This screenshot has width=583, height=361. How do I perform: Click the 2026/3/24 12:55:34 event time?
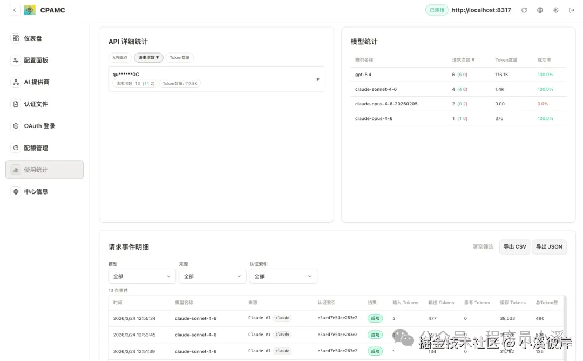[x=134, y=318]
